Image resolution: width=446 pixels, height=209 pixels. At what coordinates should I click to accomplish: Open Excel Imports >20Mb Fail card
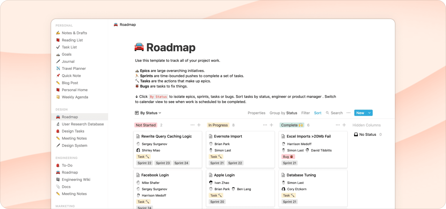click(x=313, y=150)
